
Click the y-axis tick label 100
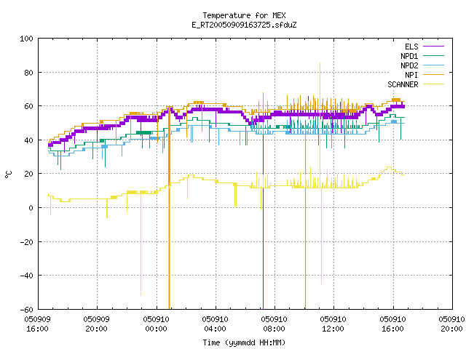[x=26, y=39]
